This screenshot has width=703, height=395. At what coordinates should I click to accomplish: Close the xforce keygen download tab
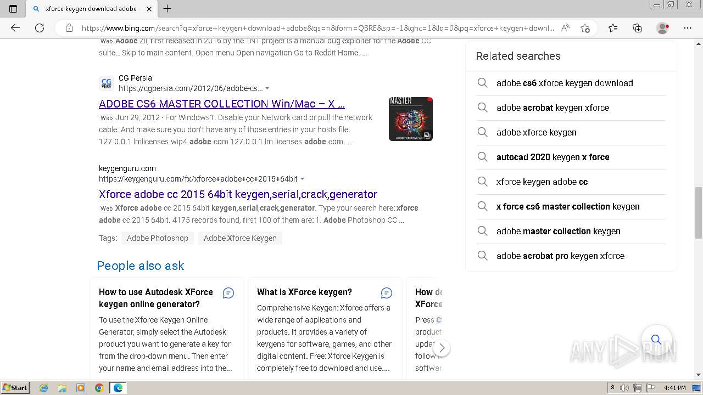tap(149, 9)
